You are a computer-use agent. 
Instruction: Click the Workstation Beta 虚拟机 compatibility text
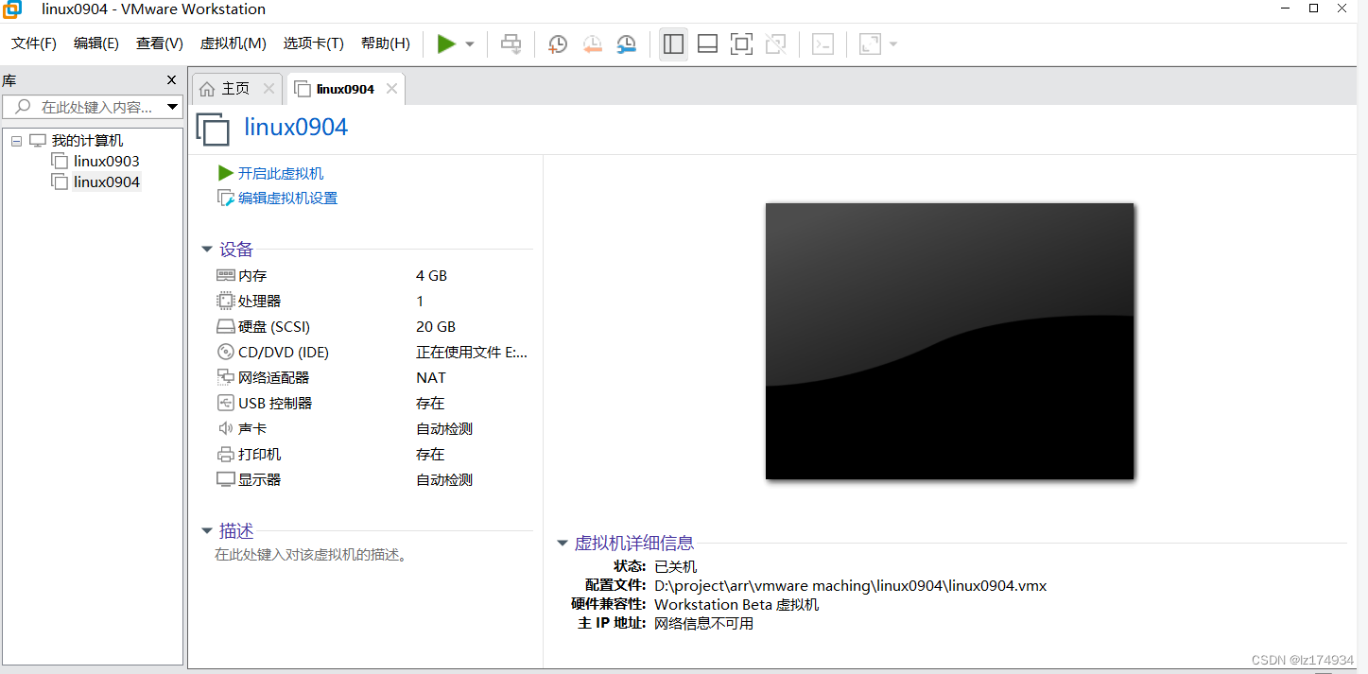[736, 605]
